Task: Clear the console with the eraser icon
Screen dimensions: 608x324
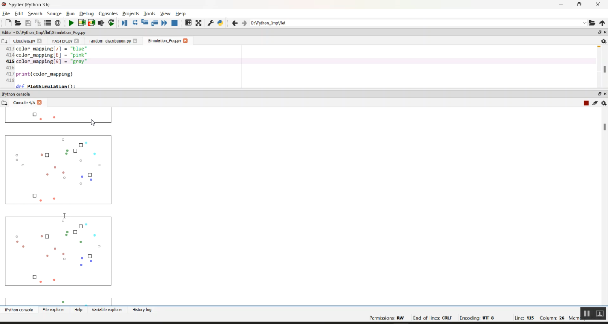Action: [x=595, y=103]
